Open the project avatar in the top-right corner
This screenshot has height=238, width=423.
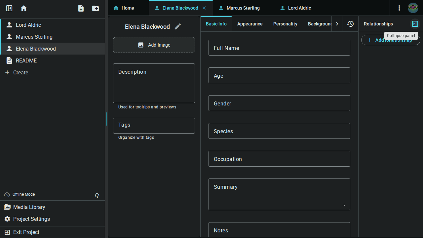pos(413,8)
